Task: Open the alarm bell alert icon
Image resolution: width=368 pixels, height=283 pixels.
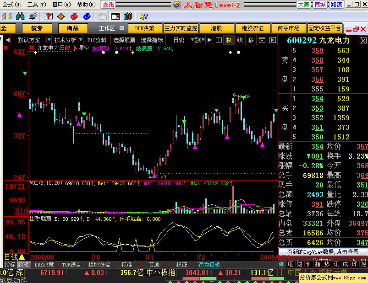Action: (x=33, y=16)
